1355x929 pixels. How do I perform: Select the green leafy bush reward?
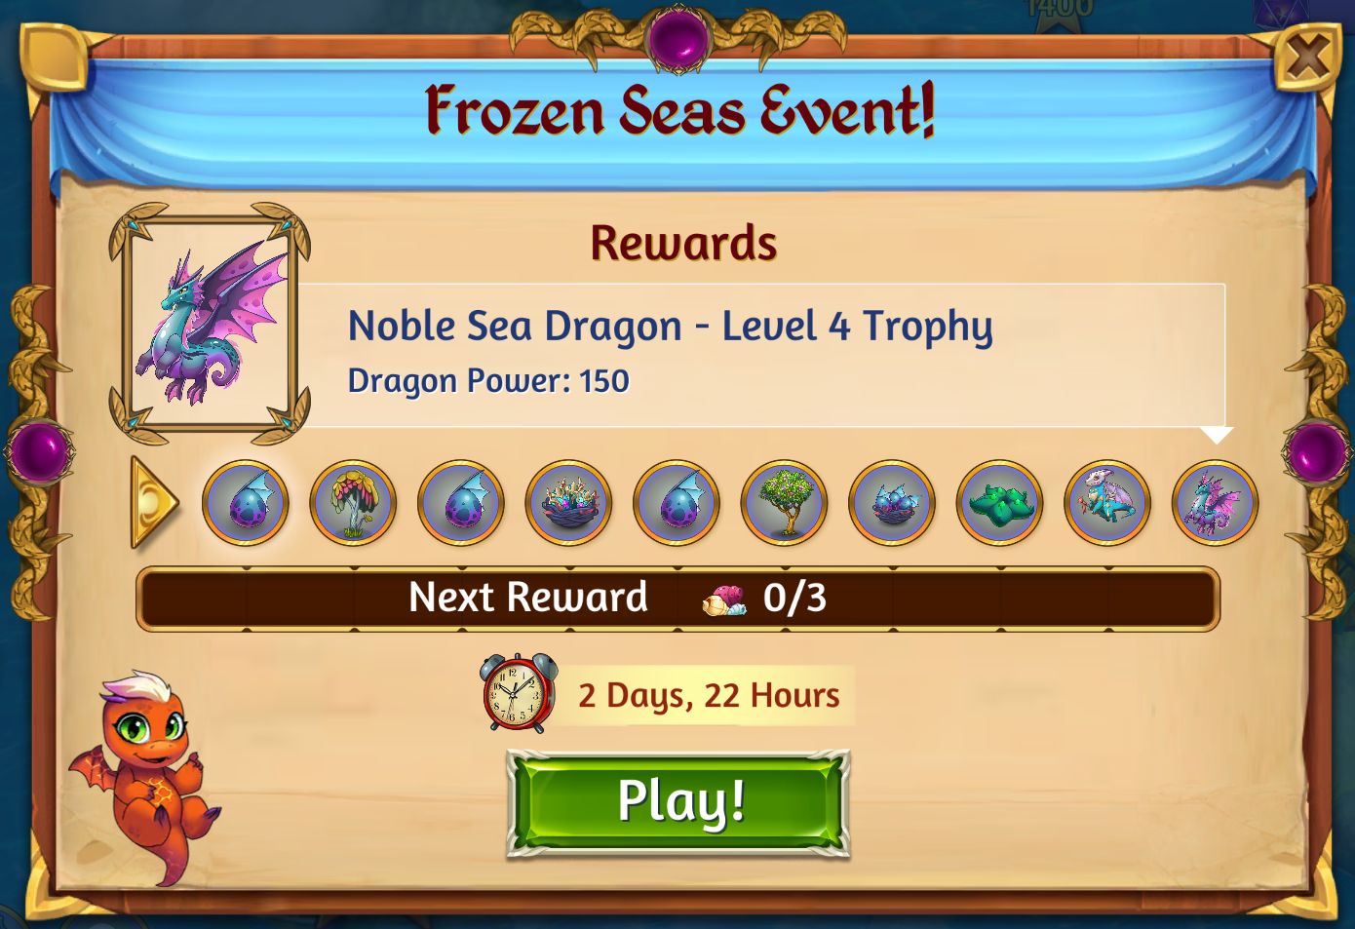coord(999,504)
